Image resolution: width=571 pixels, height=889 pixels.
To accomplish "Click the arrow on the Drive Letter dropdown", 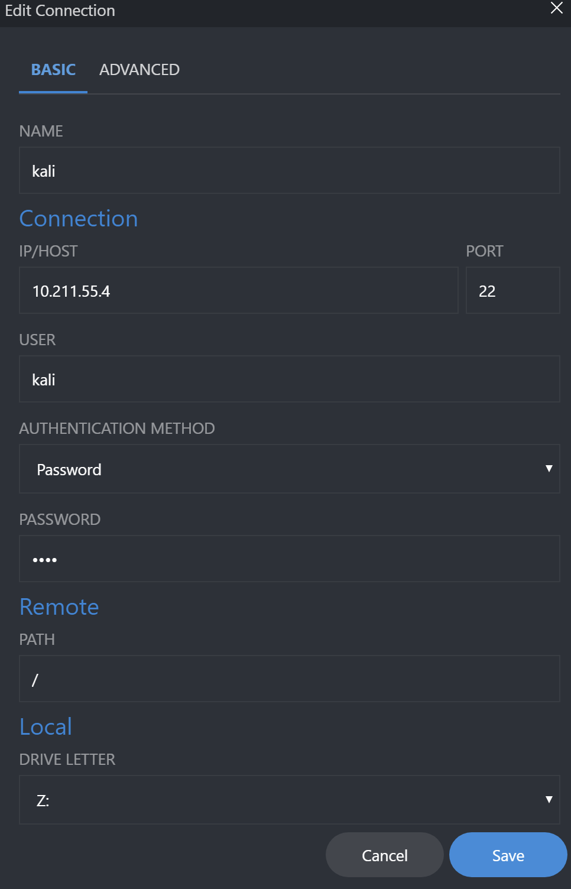I will [x=549, y=800].
